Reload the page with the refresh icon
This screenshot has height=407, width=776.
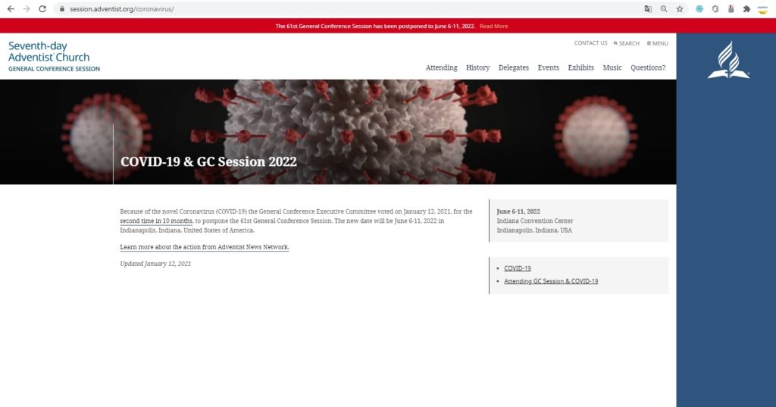pos(42,9)
